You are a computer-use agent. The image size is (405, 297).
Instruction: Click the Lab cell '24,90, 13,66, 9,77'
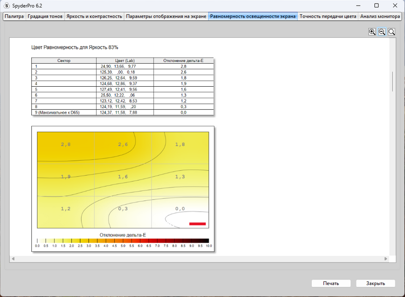tap(125, 66)
